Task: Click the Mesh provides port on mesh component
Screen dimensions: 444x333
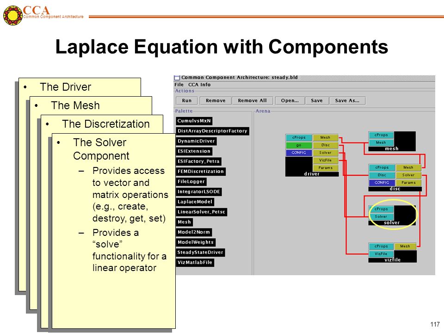Action: [x=381, y=142]
